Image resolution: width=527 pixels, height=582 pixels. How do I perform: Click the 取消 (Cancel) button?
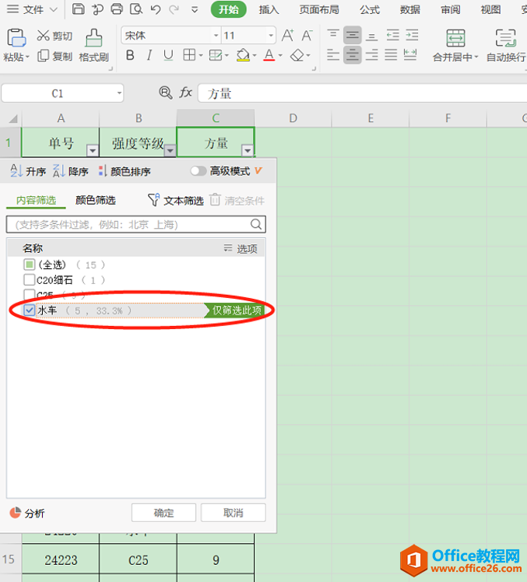click(x=234, y=513)
